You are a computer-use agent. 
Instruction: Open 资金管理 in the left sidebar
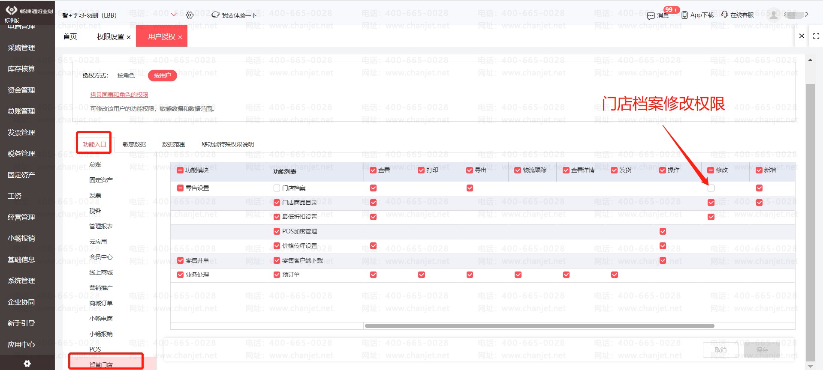click(21, 90)
